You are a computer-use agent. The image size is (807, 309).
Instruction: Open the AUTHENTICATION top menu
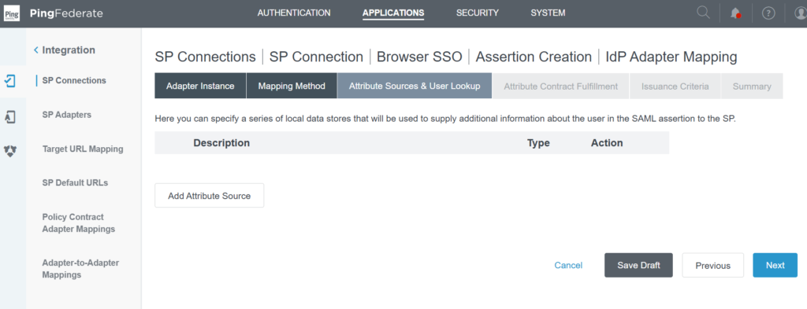294,13
